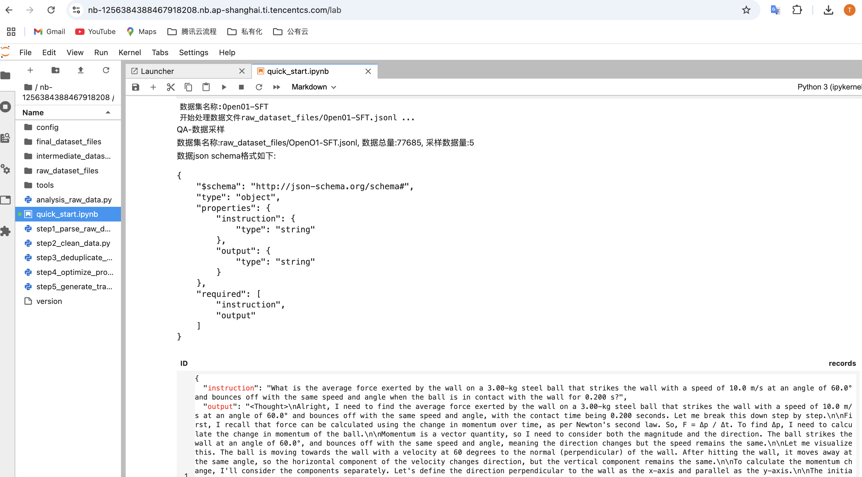Open the intermediate_datas... folder
This screenshot has height=477, width=862.
68,156
